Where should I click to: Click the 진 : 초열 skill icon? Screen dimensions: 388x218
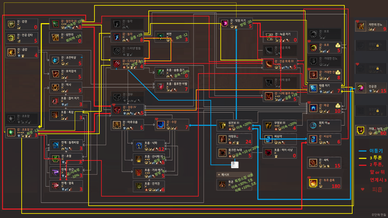[x=55, y=159]
